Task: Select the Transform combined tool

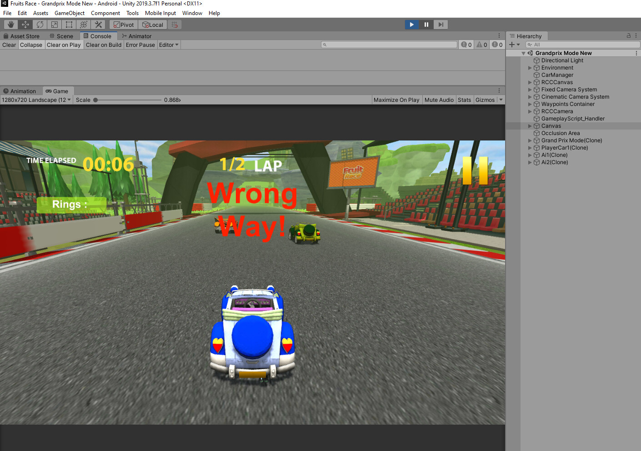Action: [x=83, y=25]
